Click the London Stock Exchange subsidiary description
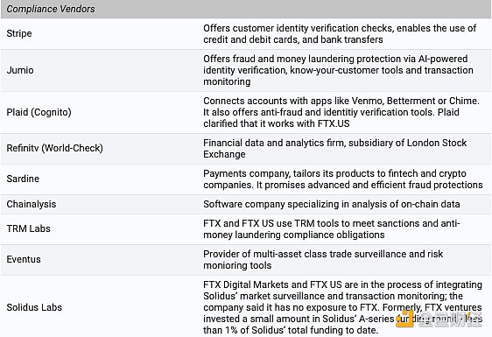This screenshot has width=492, height=337. (334, 149)
